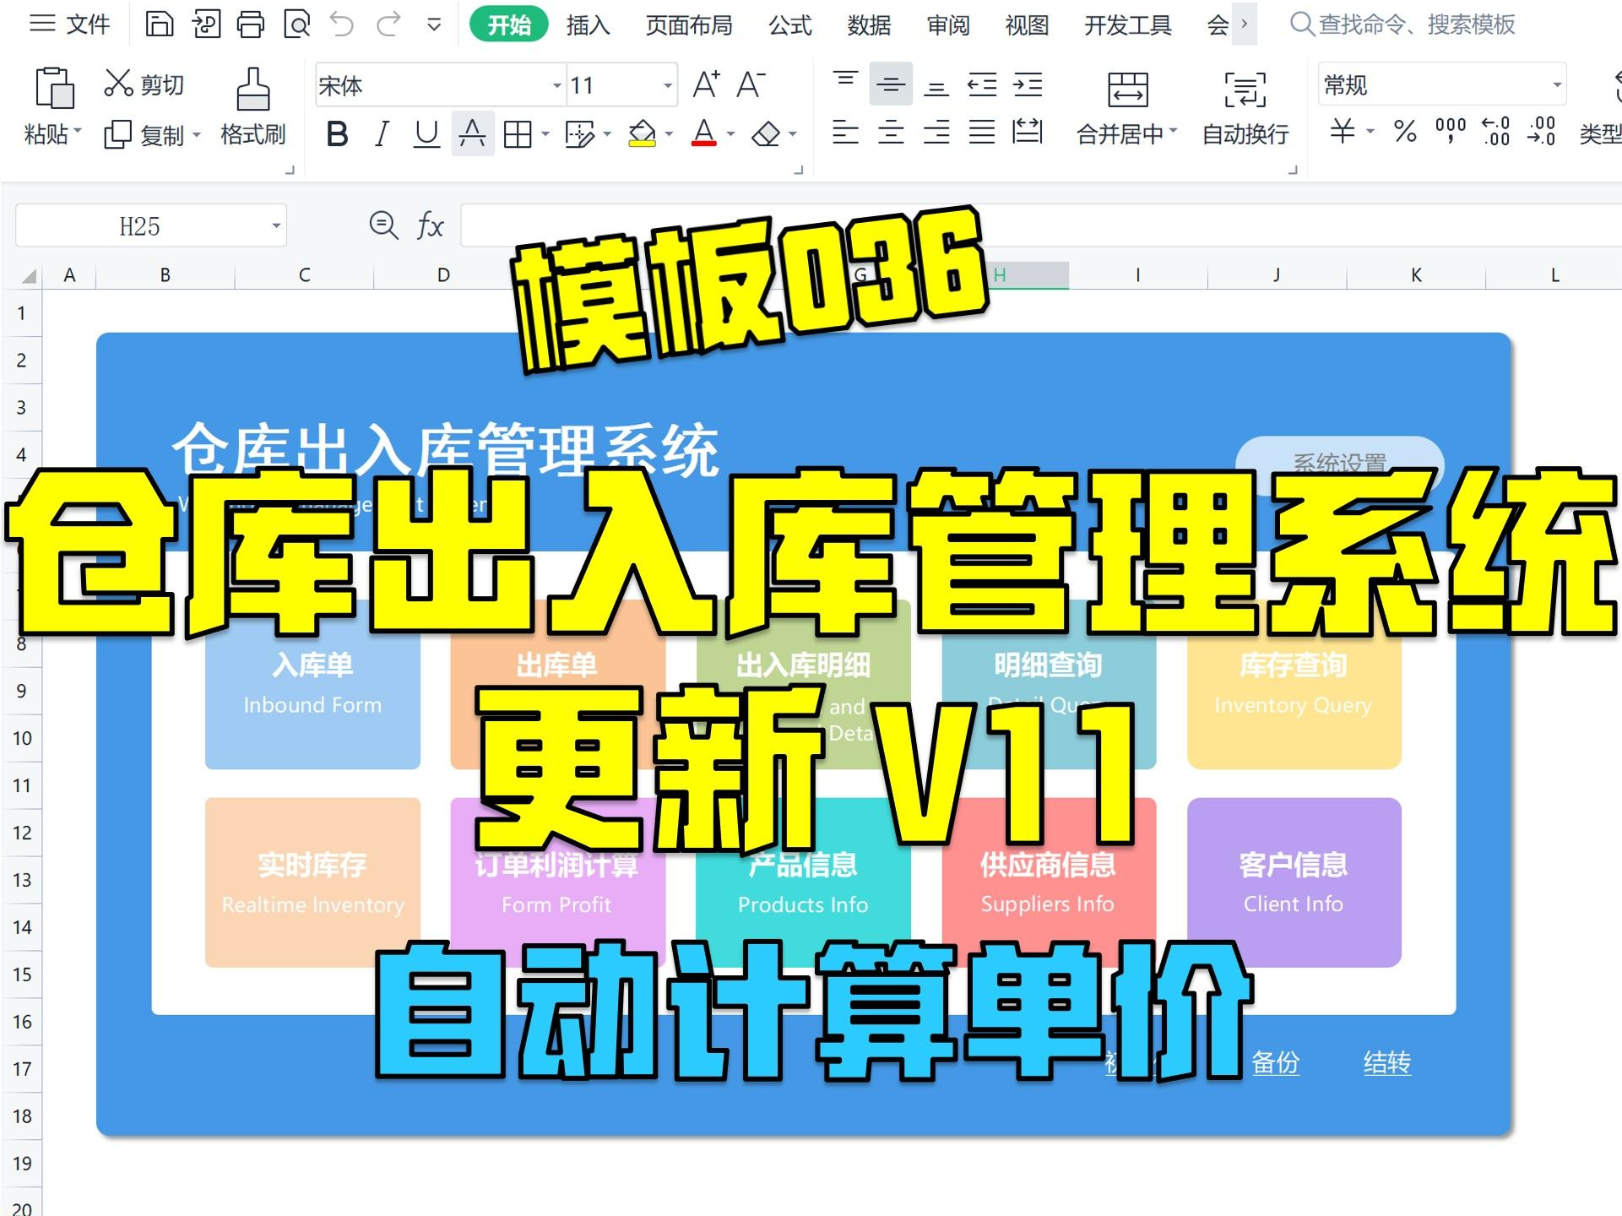Click the 结转 link
1622x1216 pixels.
(x=1386, y=1062)
